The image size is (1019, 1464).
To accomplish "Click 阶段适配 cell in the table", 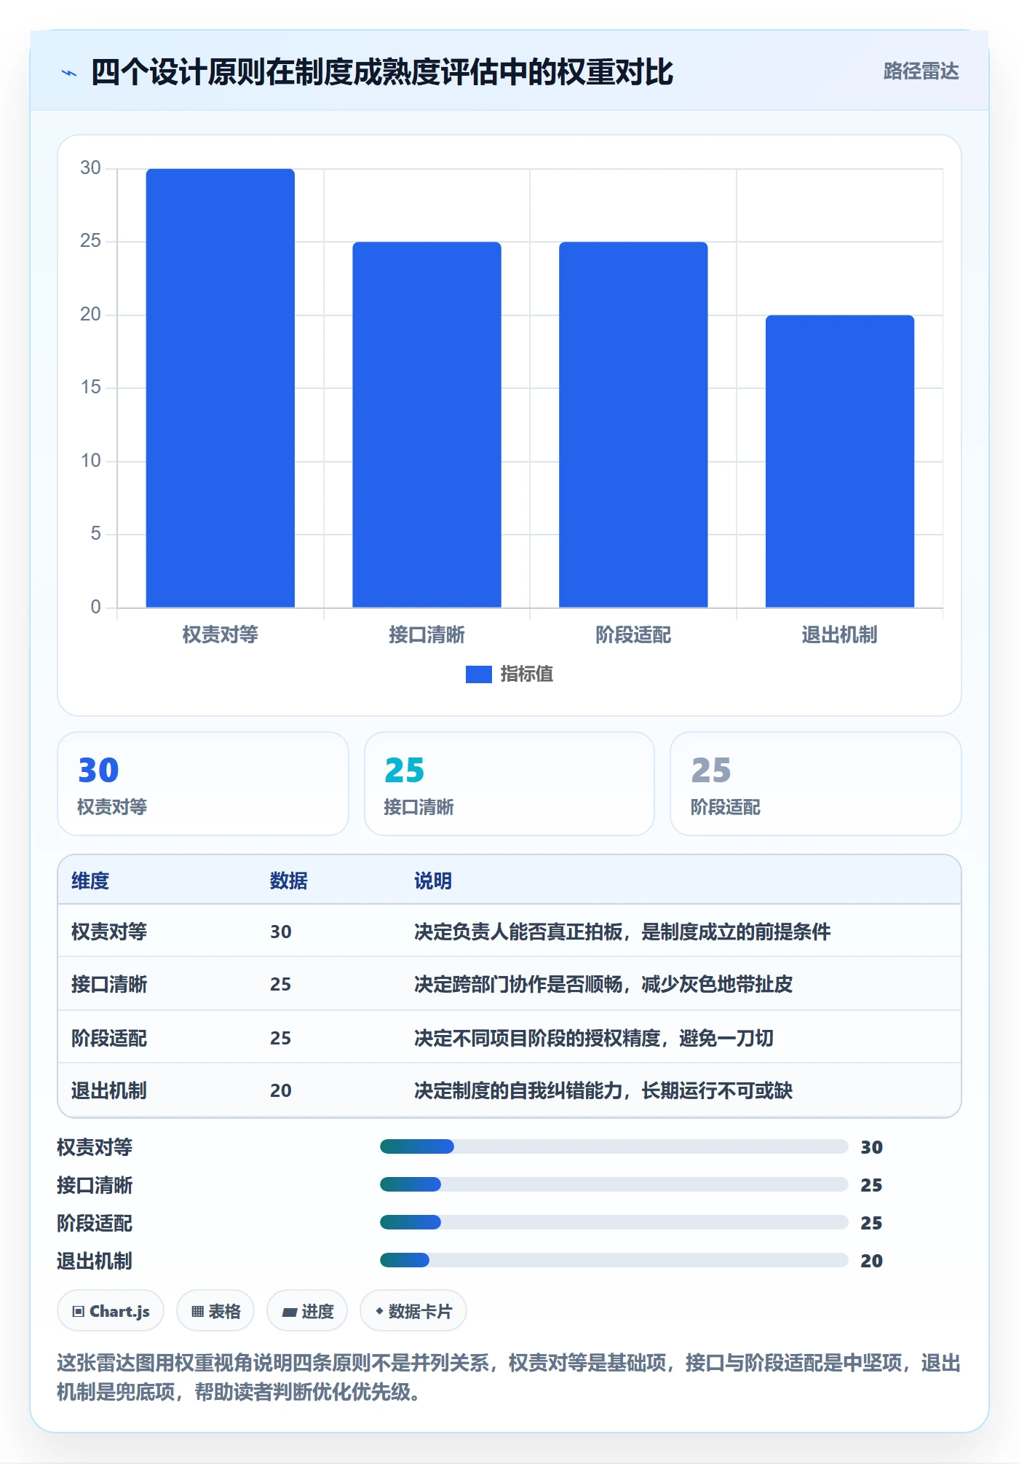I will [x=109, y=1038].
